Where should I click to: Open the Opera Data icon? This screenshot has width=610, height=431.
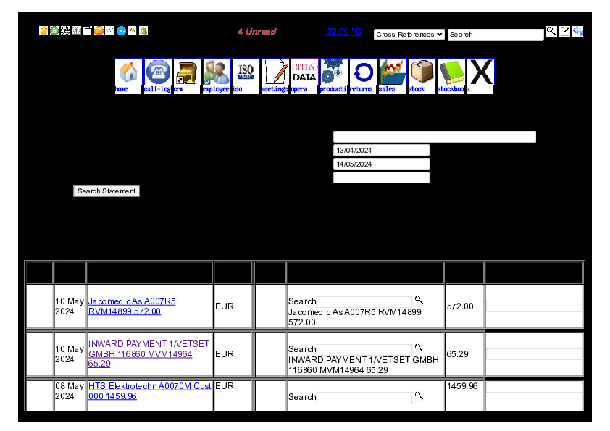[304, 73]
